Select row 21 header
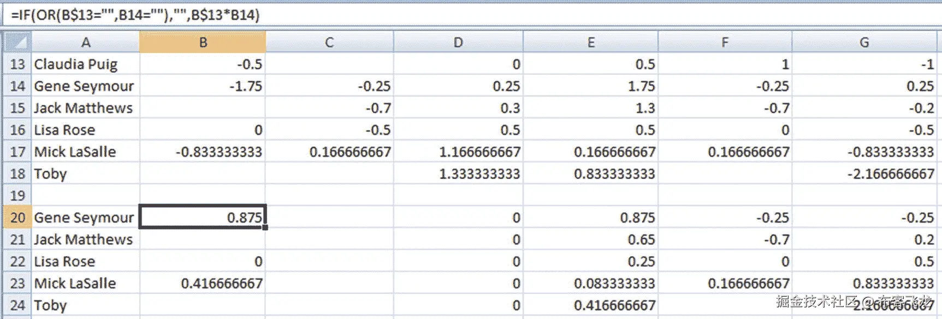Screen dimensions: 942x319 pyautogui.click(x=17, y=239)
